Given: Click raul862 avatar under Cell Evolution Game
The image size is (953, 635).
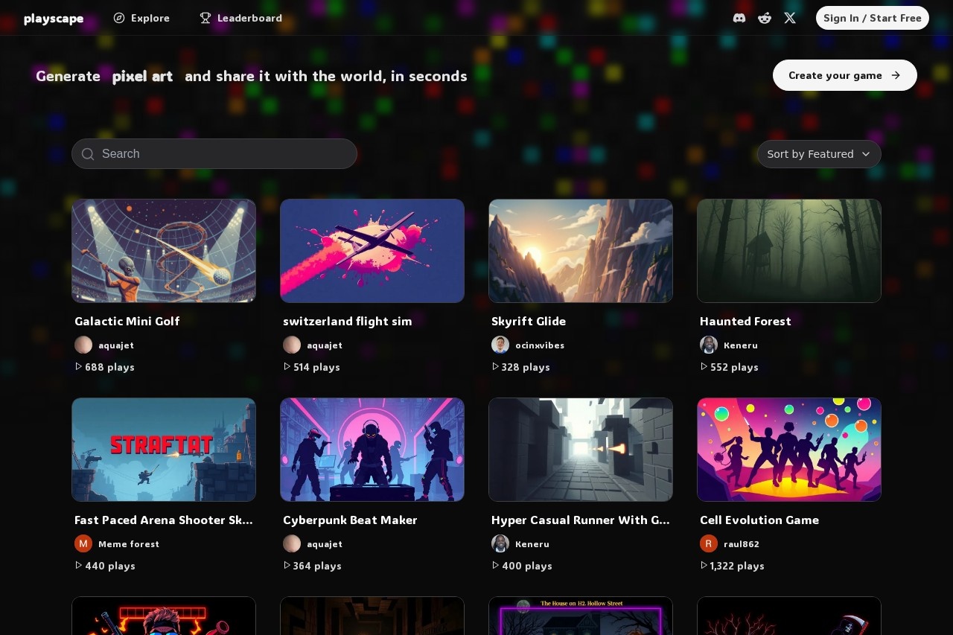Looking at the screenshot, I should click(x=709, y=543).
